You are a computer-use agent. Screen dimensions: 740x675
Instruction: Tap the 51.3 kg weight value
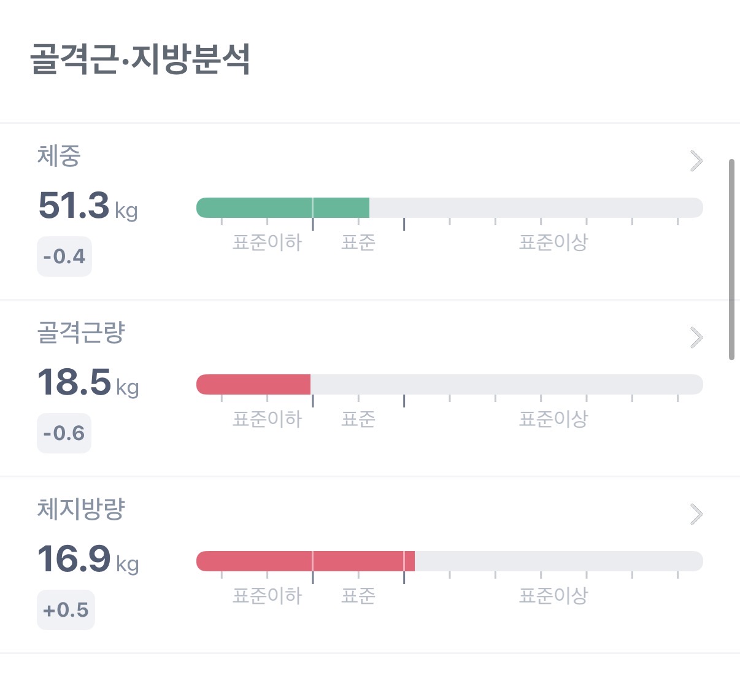tap(88, 206)
